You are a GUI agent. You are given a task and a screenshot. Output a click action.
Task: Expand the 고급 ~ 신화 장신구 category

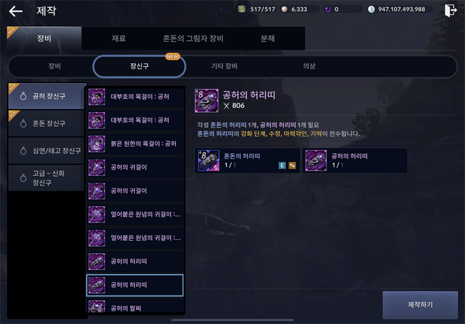click(46, 178)
